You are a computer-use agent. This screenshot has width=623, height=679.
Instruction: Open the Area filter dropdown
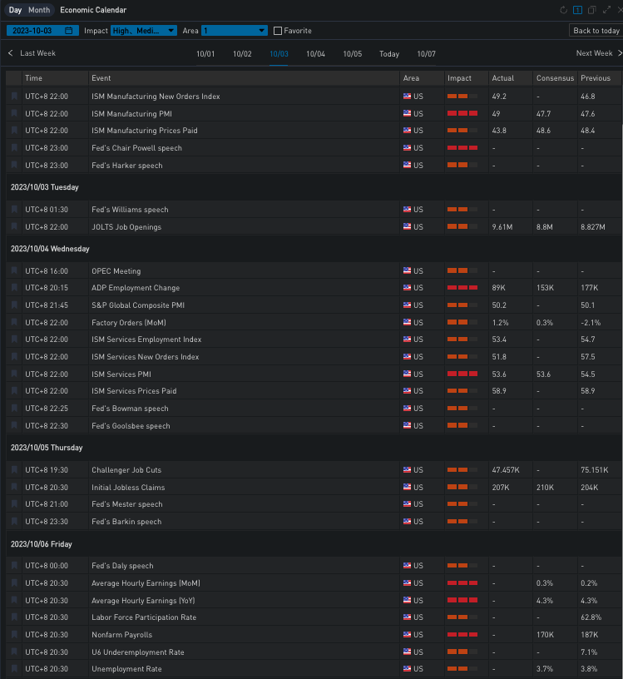pyautogui.click(x=234, y=31)
